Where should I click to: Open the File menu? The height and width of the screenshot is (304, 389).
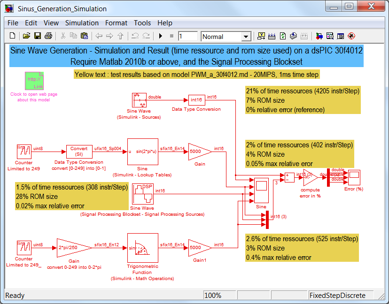pyautogui.click(x=13, y=23)
